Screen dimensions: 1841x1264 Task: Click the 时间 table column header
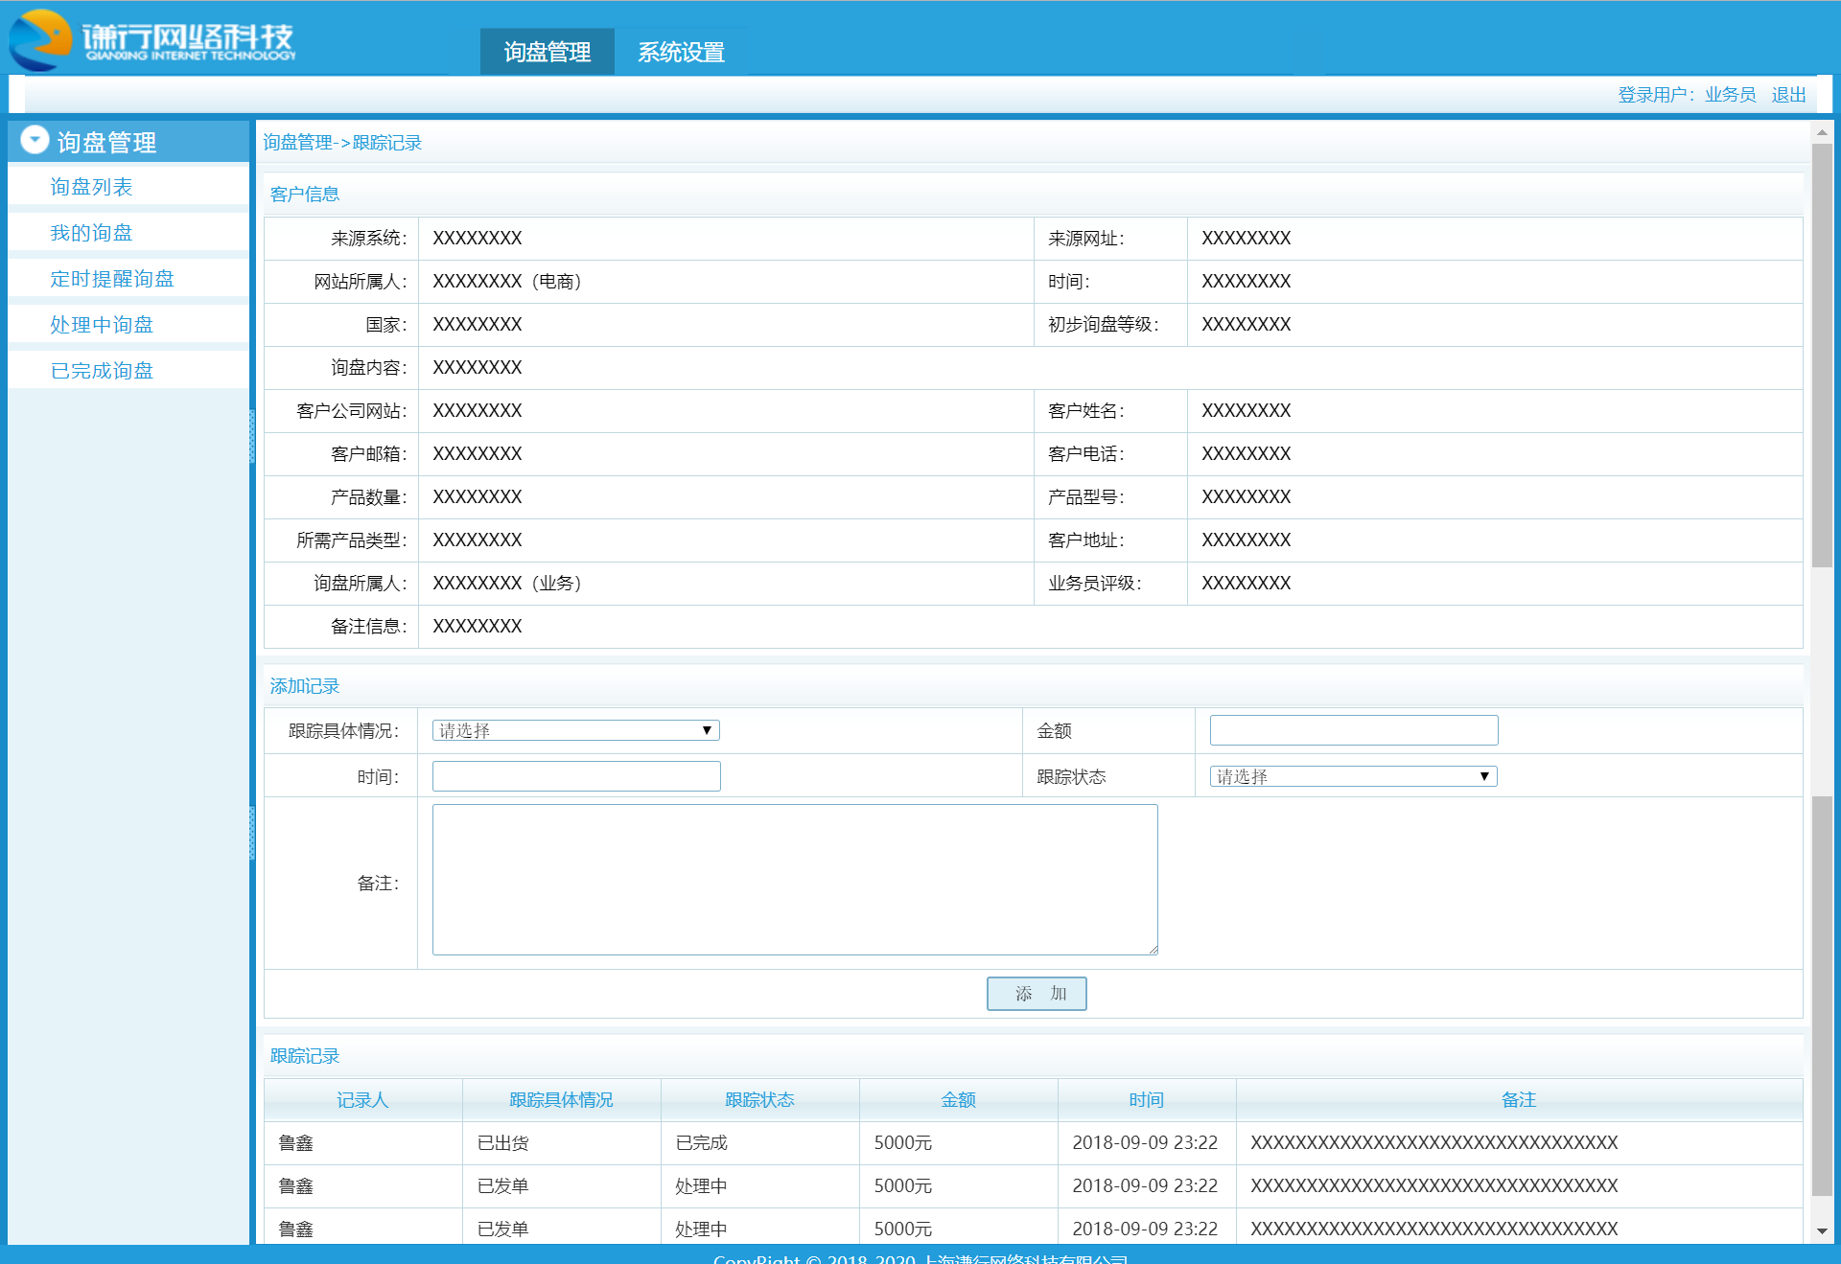point(1147,1100)
